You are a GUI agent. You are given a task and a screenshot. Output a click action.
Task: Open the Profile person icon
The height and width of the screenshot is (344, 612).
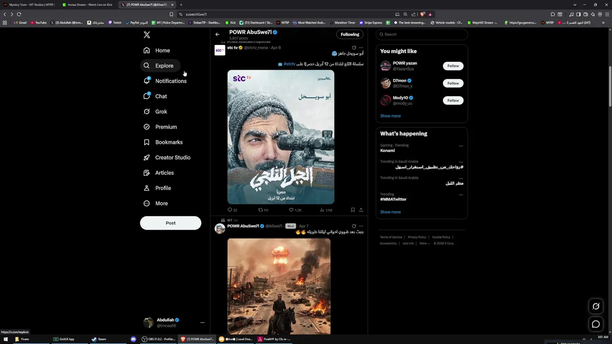pyautogui.click(x=147, y=188)
